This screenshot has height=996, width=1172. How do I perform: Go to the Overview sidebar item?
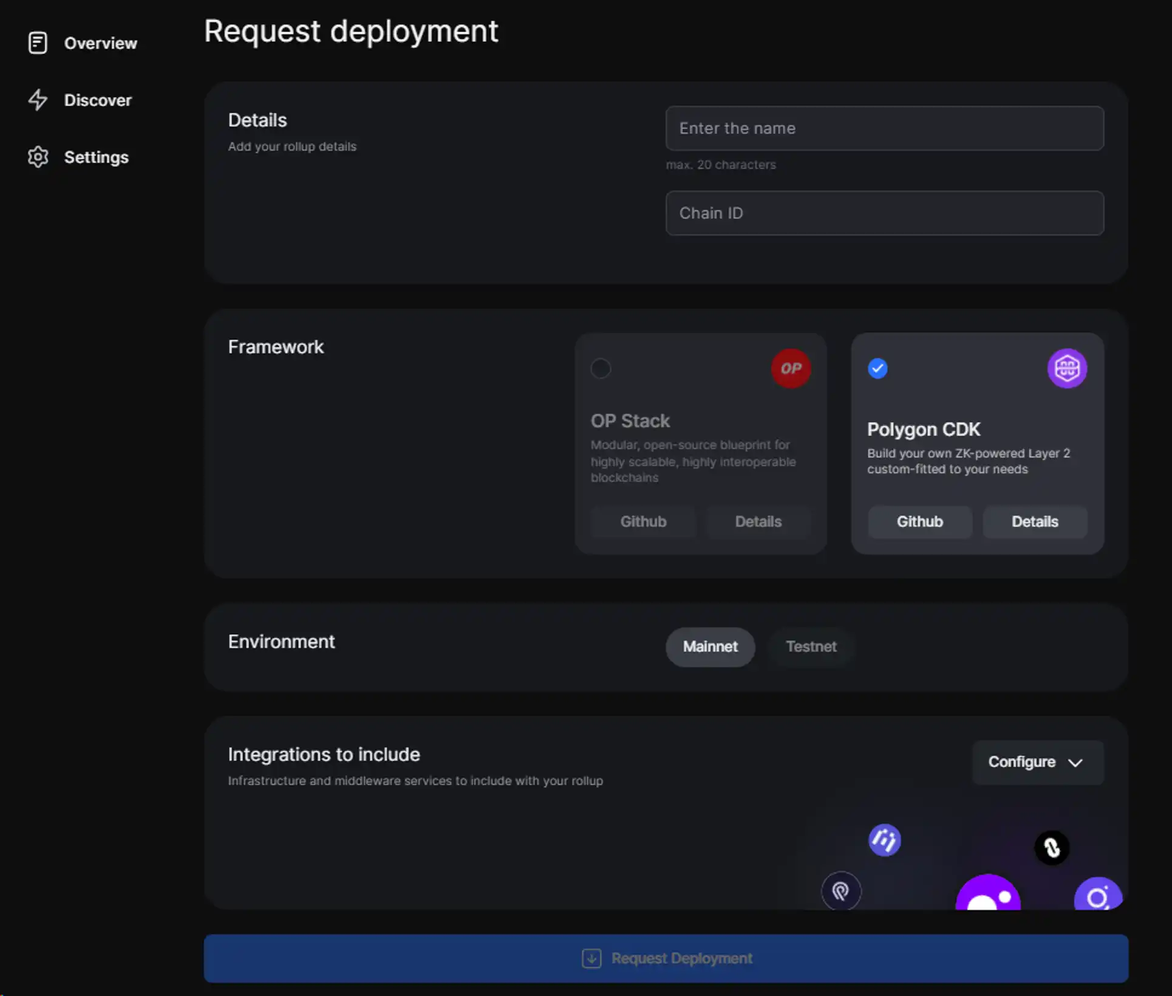click(x=100, y=43)
